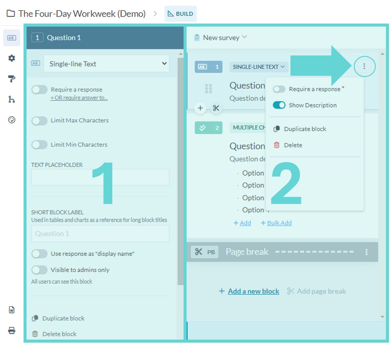Click the All users can see this block note
The image size is (392, 345).
(x=62, y=282)
